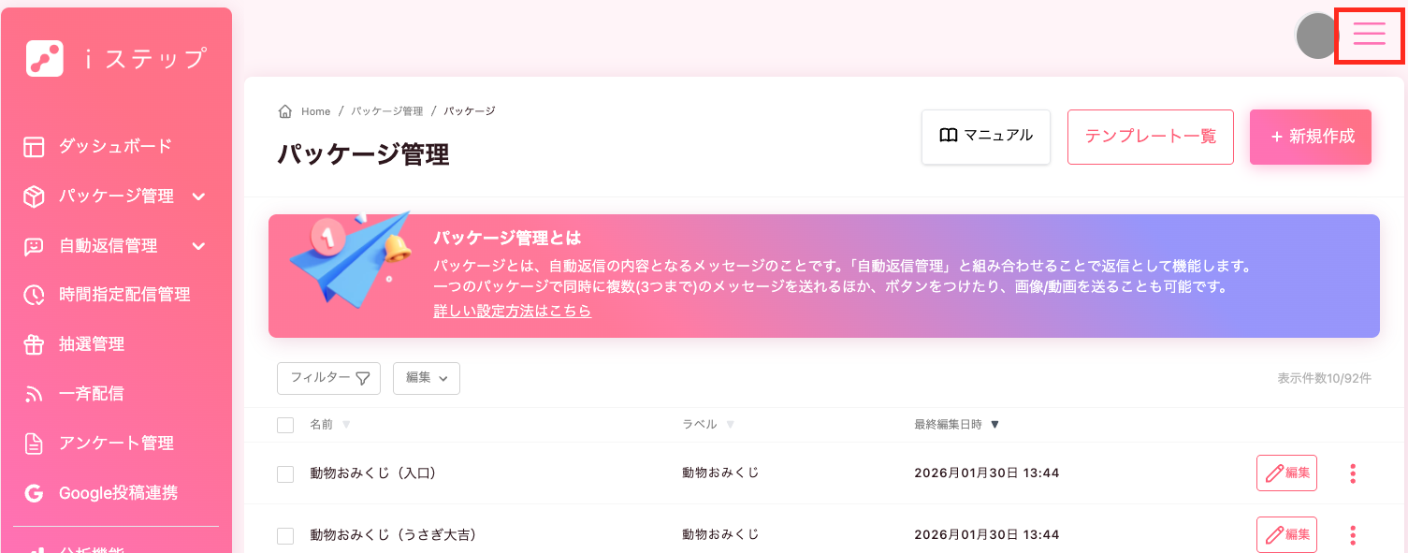The height and width of the screenshot is (553, 1408).
Task: Click the 一斉配信 broadcast icon
Action: (x=34, y=394)
